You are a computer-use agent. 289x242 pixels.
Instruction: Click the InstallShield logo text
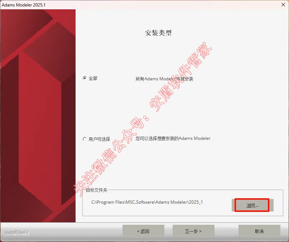pyautogui.click(x=16, y=233)
